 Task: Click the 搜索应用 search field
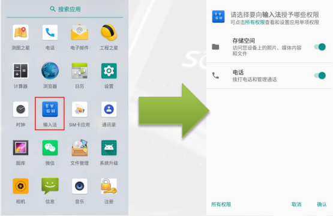click(65, 10)
